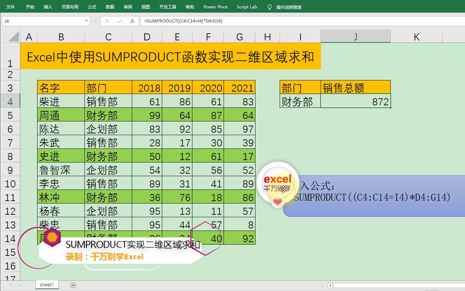Open the Power Pivot tab

click(x=216, y=7)
